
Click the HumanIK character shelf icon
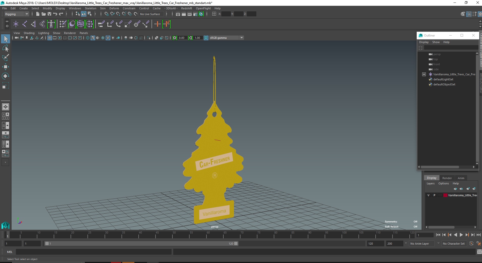click(51, 24)
